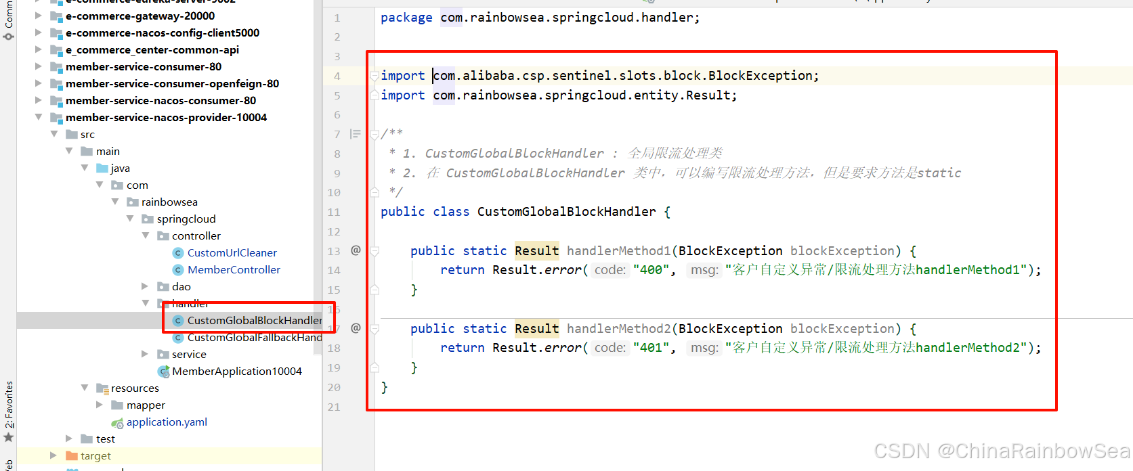Viewport: 1133px width, 471px height.
Task: Click gutter @ icon beside handlerMethod2
Action: (356, 328)
